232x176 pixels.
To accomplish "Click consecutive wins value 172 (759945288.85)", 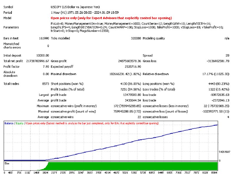I will [127, 106].
